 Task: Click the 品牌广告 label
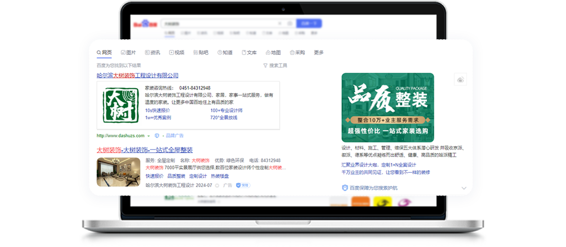(175, 136)
